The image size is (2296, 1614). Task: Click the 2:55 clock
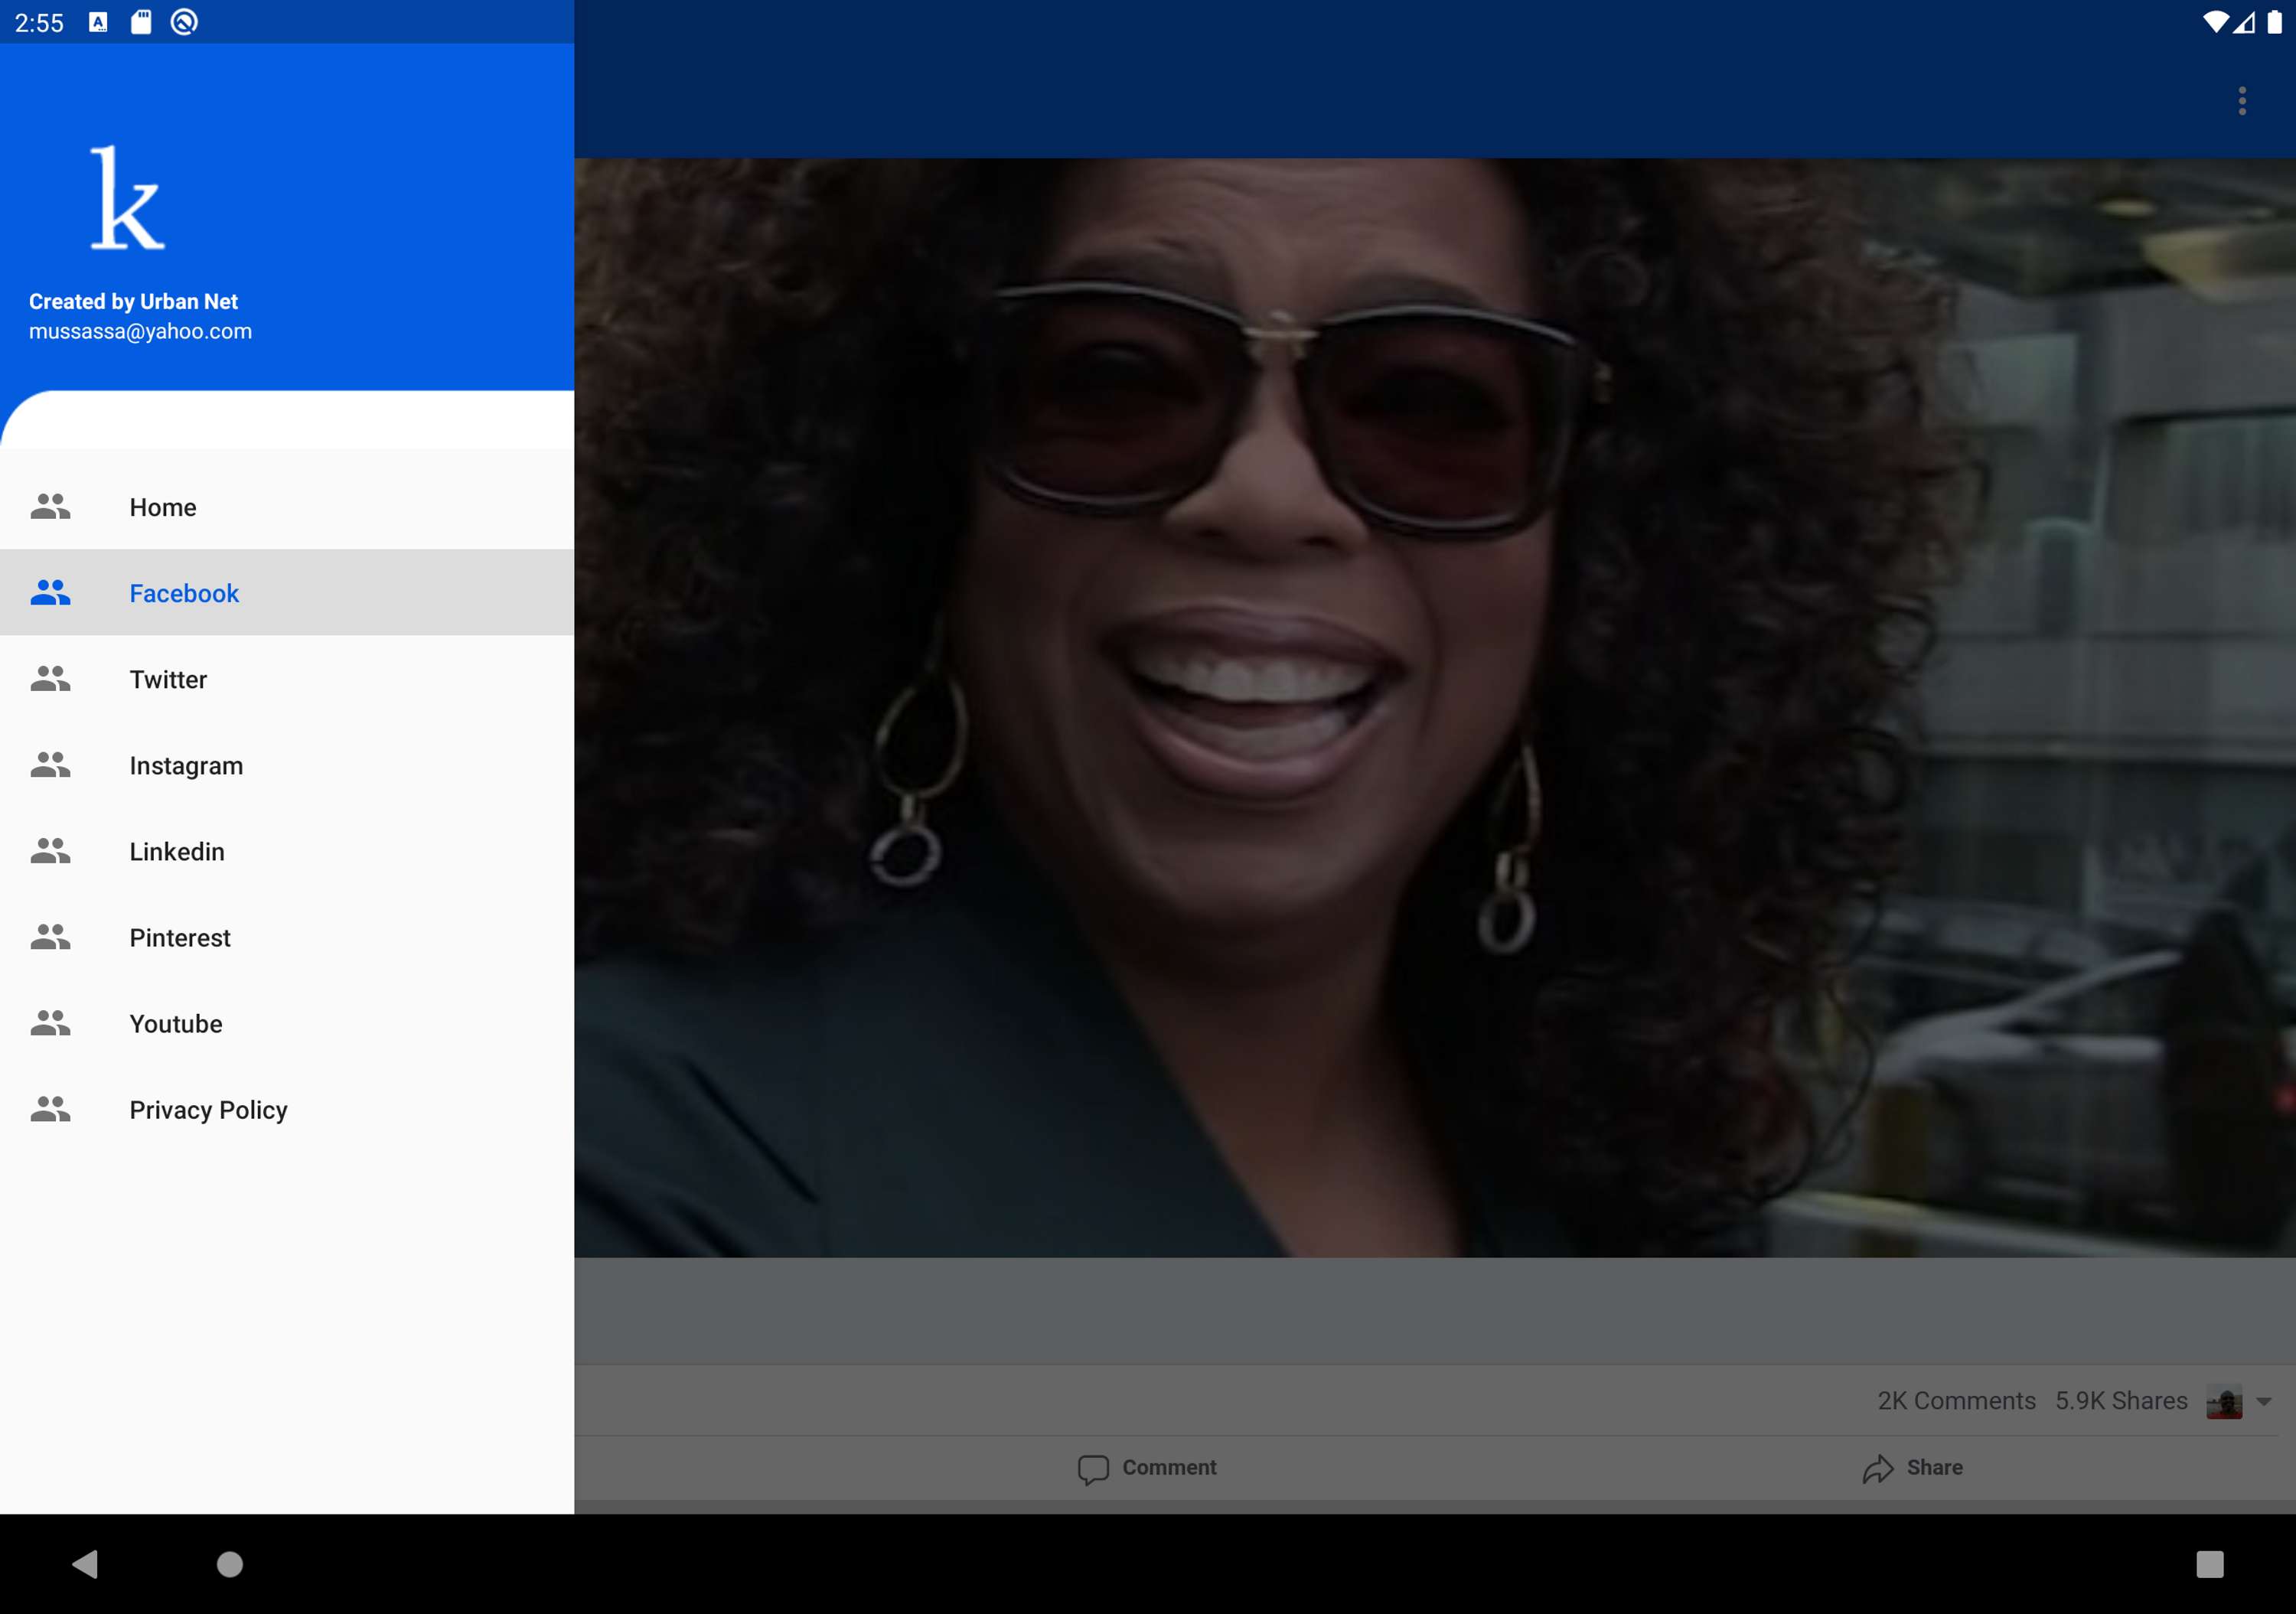click(x=39, y=23)
